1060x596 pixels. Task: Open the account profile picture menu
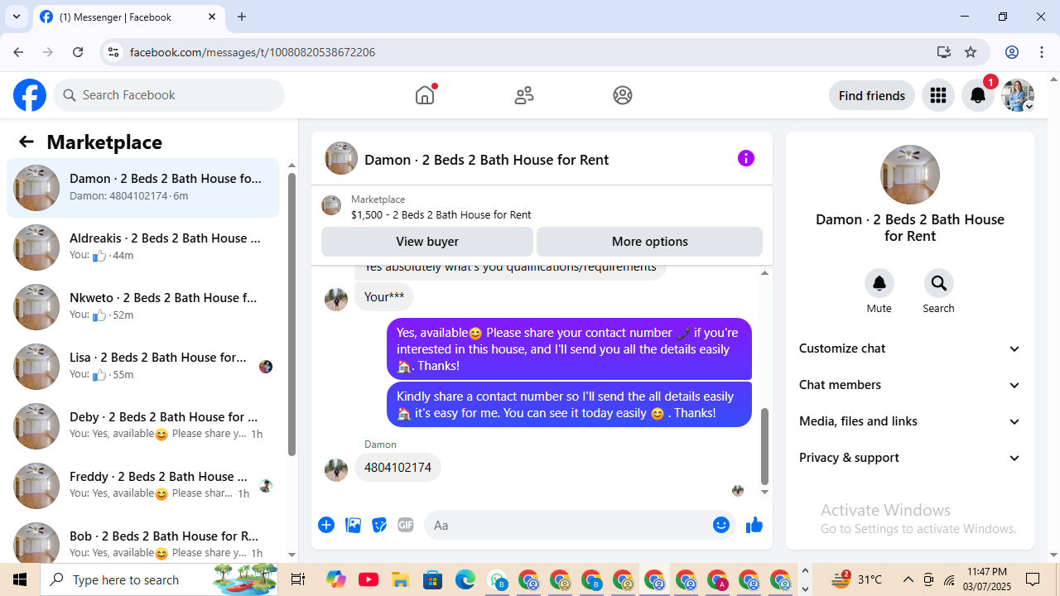coord(1018,95)
